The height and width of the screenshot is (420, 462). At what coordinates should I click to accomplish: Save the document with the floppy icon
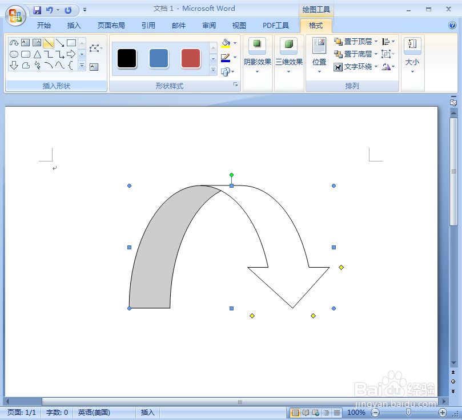coord(37,10)
